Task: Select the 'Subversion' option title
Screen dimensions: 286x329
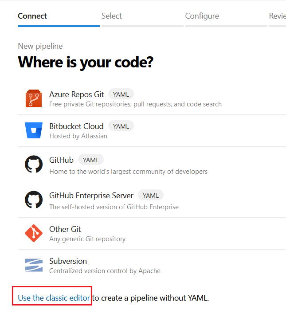Action: (68, 261)
